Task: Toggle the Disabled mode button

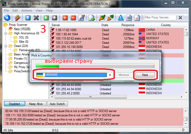Action: coord(14,104)
